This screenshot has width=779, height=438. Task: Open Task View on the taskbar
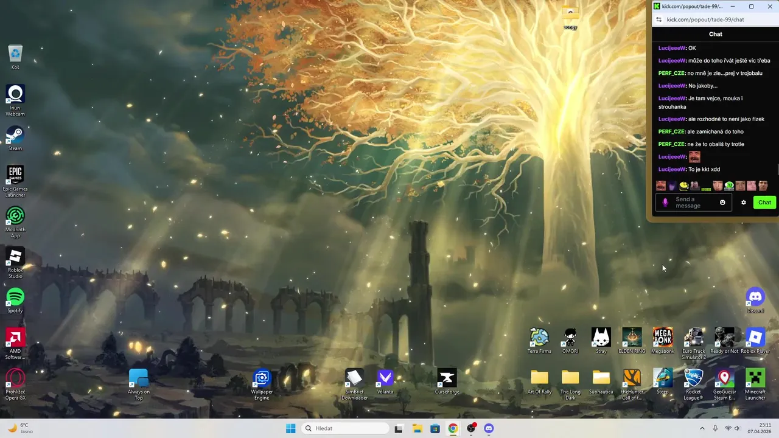point(399,428)
